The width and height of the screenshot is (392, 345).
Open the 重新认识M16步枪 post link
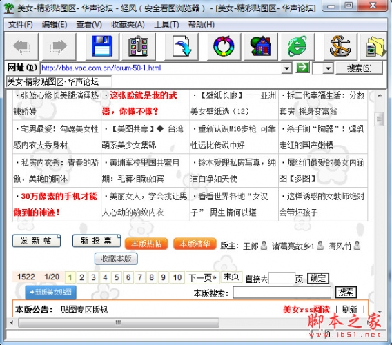click(233, 137)
